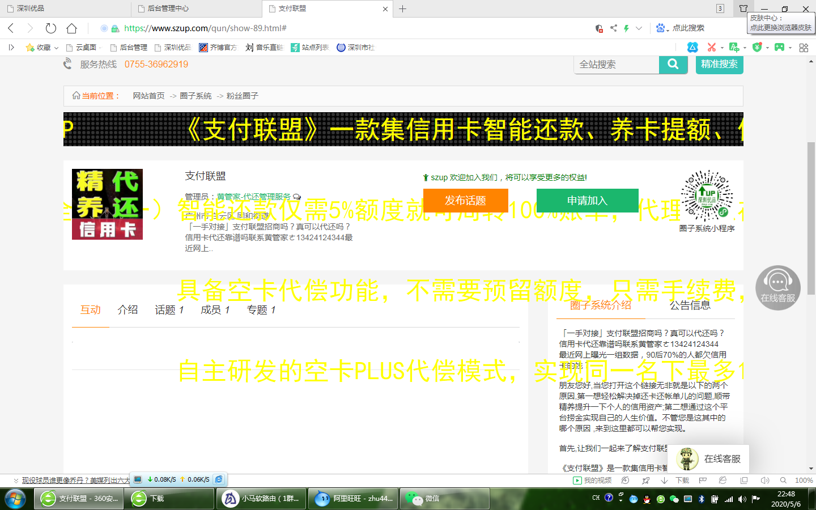This screenshot has width=816, height=510.
Task: Reload the page with the refresh icon
Action: (x=51, y=28)
